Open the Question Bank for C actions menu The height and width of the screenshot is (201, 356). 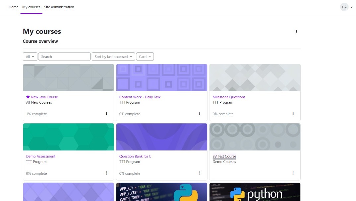[x=200, y=173]
